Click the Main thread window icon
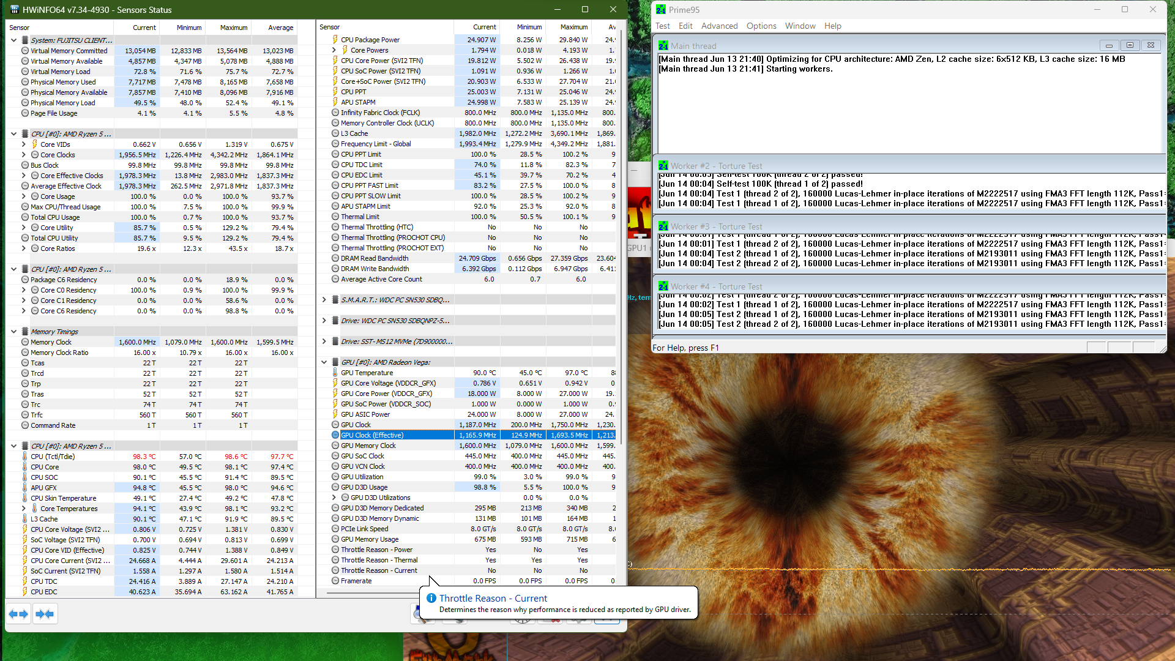 [x=663, y=46]
